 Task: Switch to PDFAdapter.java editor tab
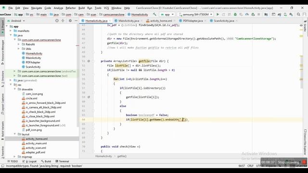pos(192,21)
